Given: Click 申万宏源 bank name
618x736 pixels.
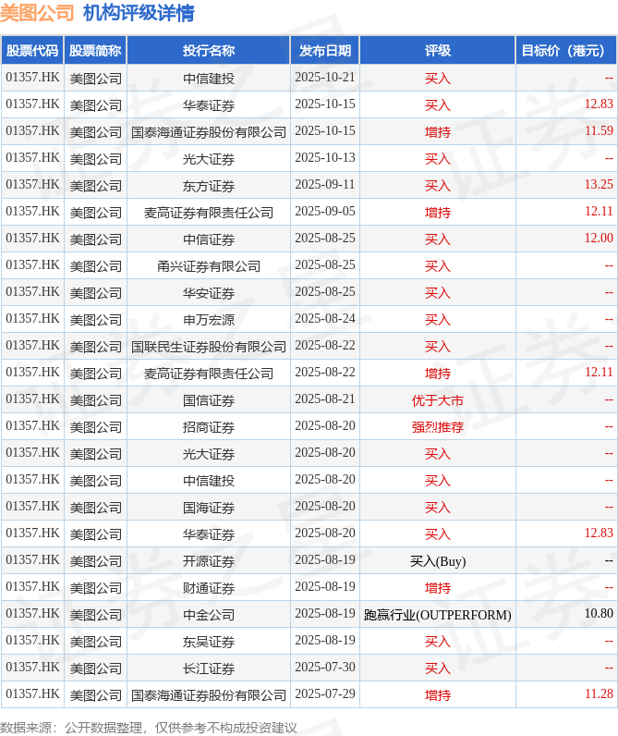Looking at the screenshot, I should (x=209, y=319).
